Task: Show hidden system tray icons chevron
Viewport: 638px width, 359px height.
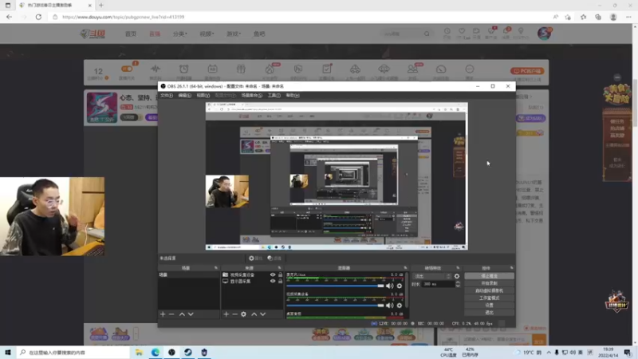Action: click(x=549, y=353)
